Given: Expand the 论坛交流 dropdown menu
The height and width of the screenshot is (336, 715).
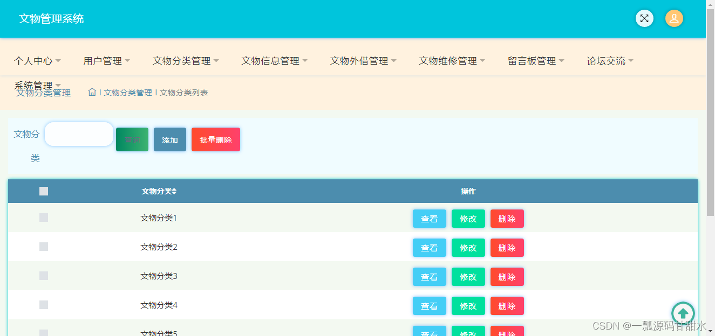Looking at the screenshot, I should [x=610, y=61].
